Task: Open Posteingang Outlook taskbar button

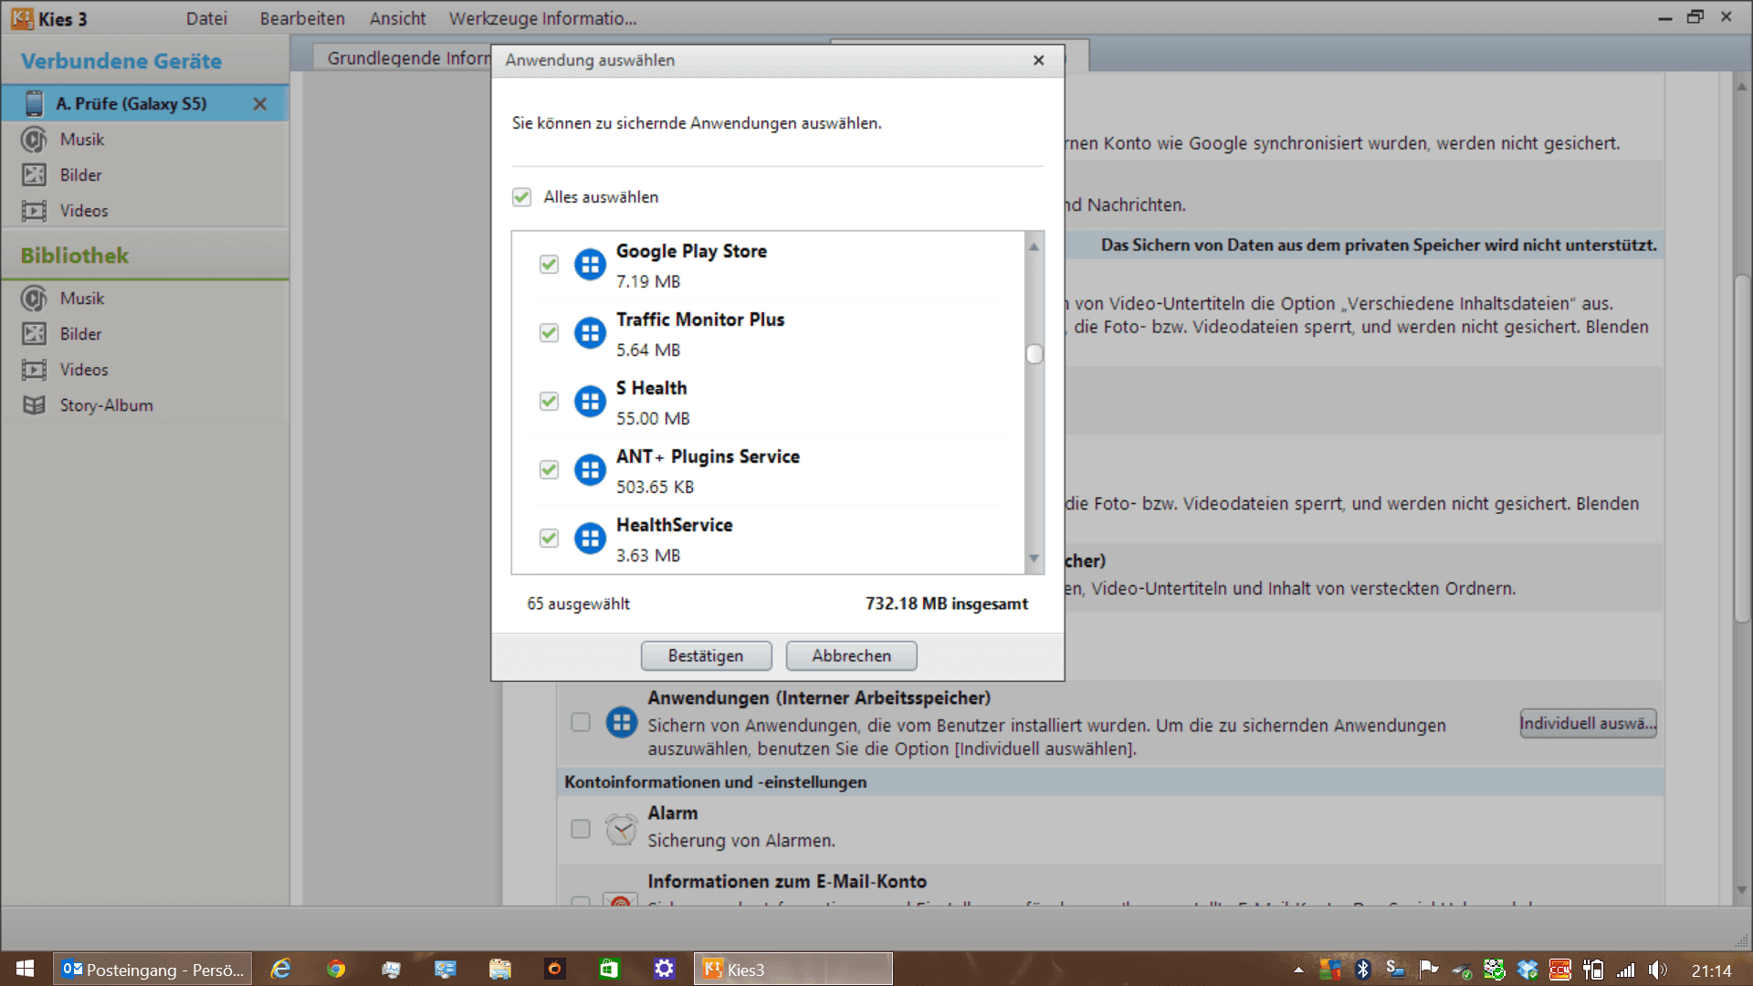Action: click(x=153, y=969)
